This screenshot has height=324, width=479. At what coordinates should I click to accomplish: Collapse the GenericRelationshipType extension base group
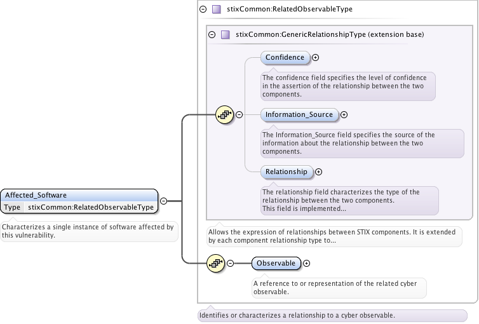(x=212, y=34)
